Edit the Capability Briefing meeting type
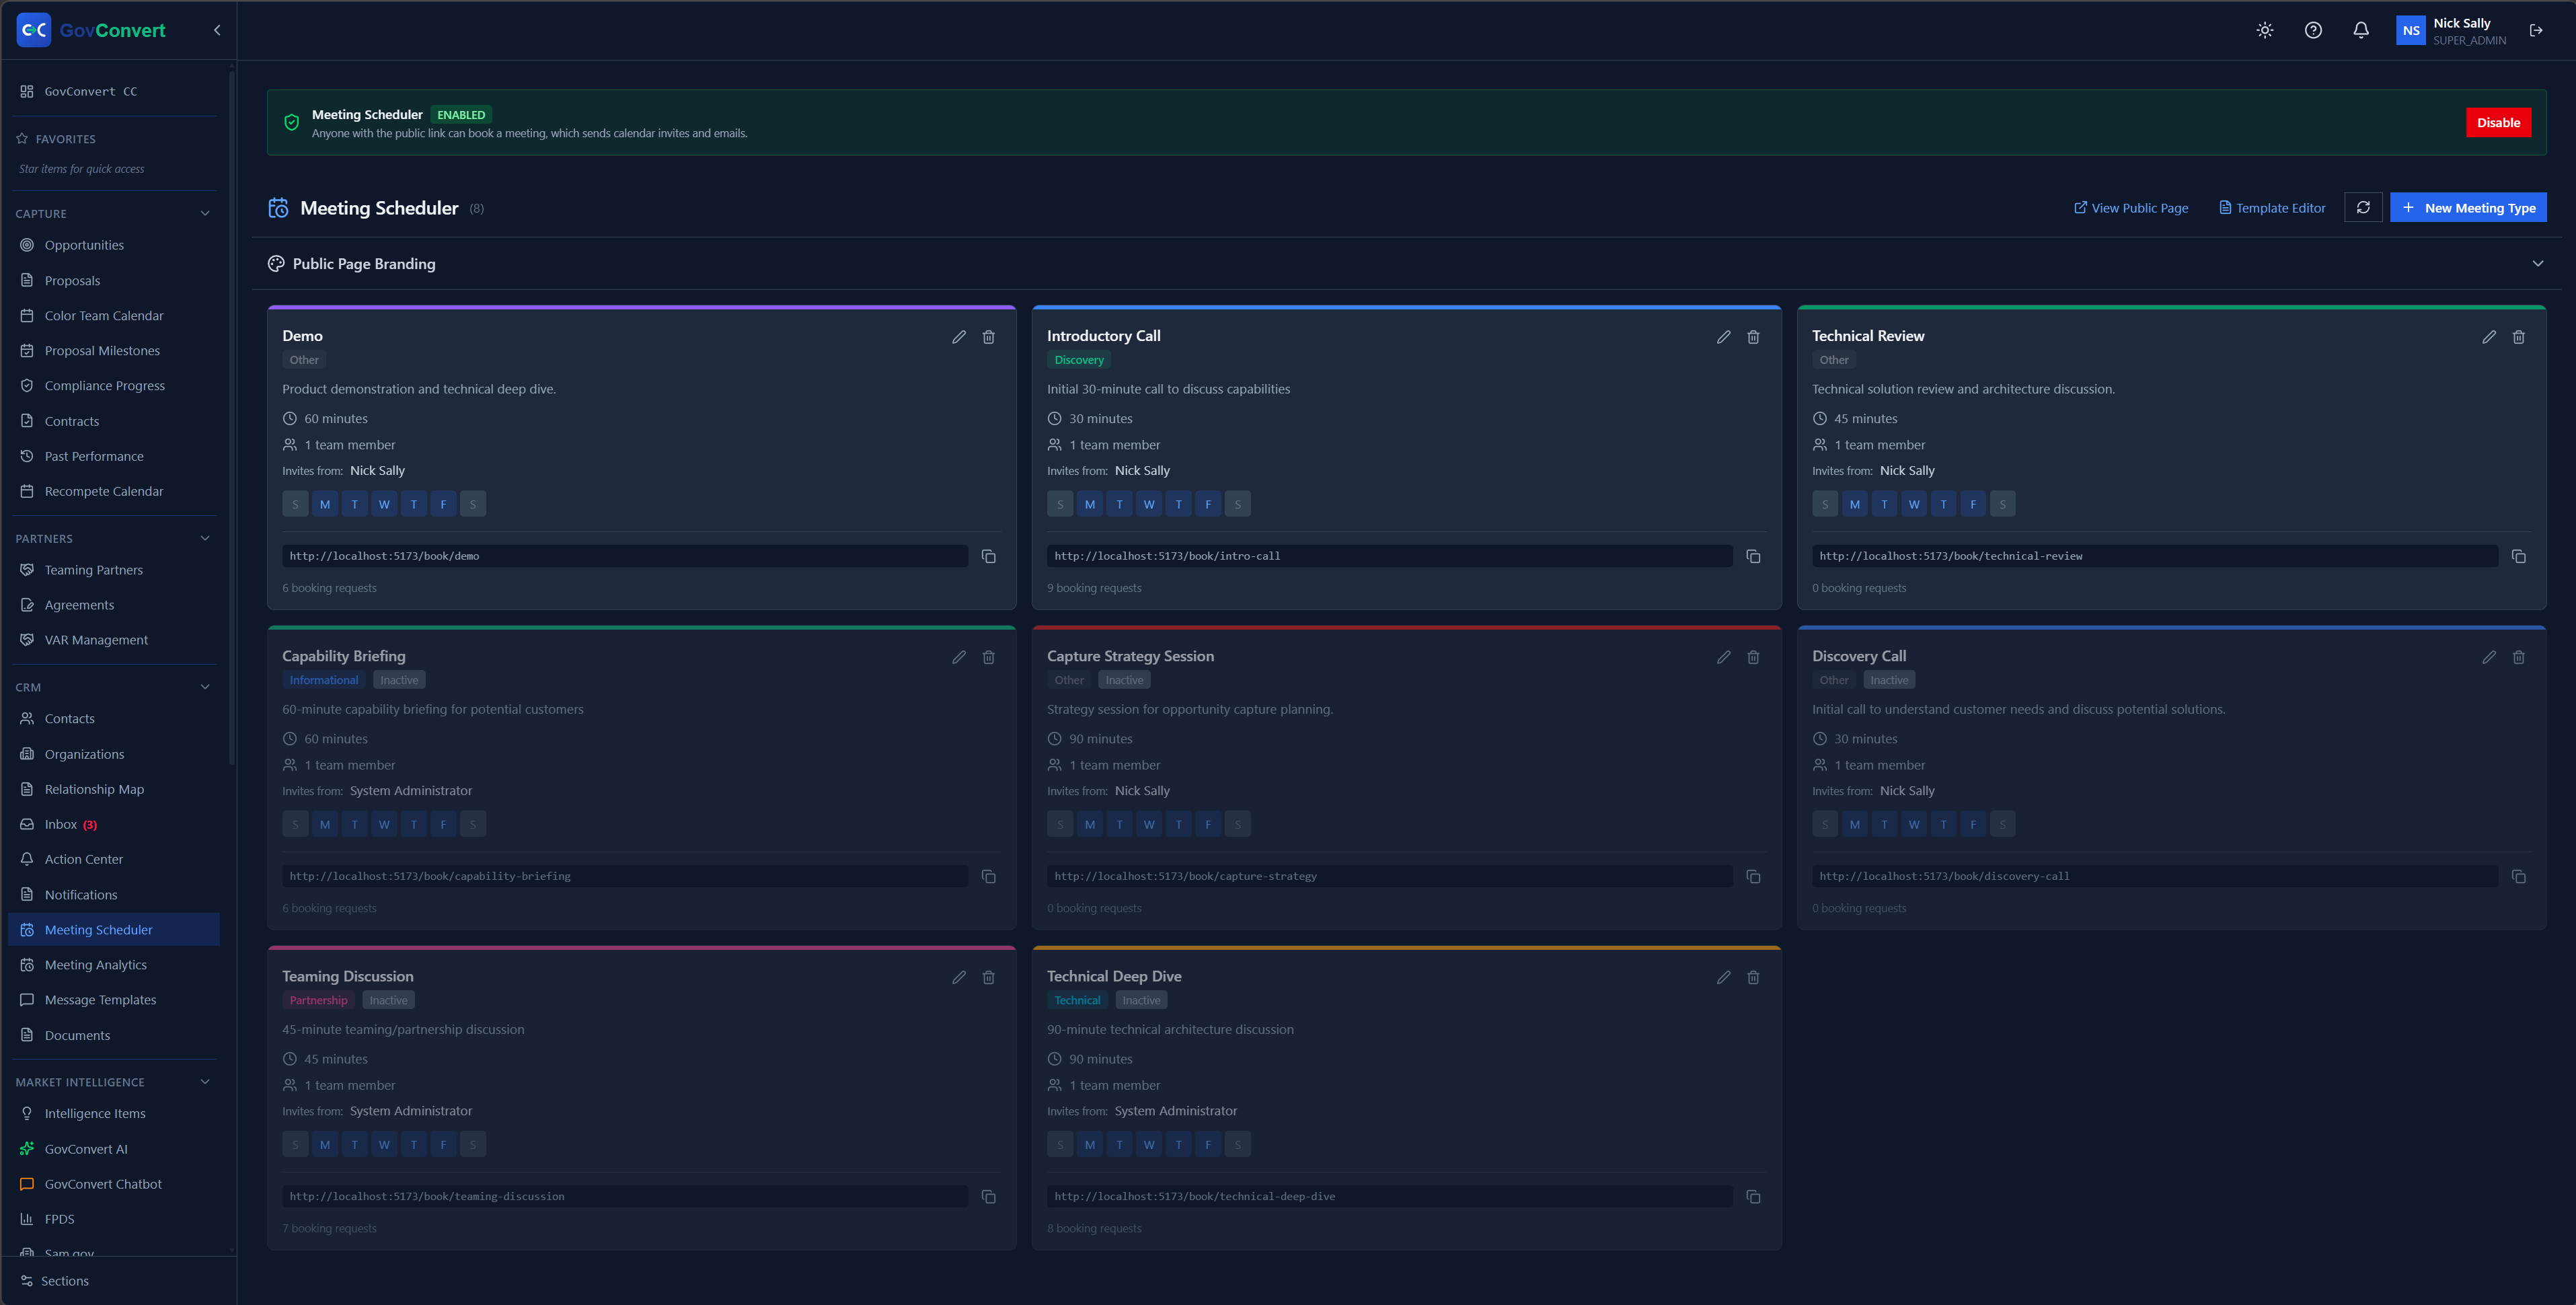This screenshot has width=2576, height=1305. (958, 657)
